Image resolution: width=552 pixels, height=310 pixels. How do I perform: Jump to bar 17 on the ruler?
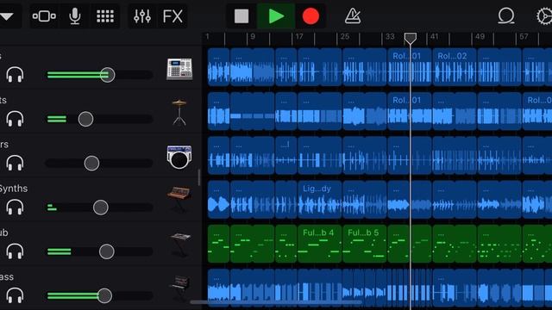(x=299, y=36)
